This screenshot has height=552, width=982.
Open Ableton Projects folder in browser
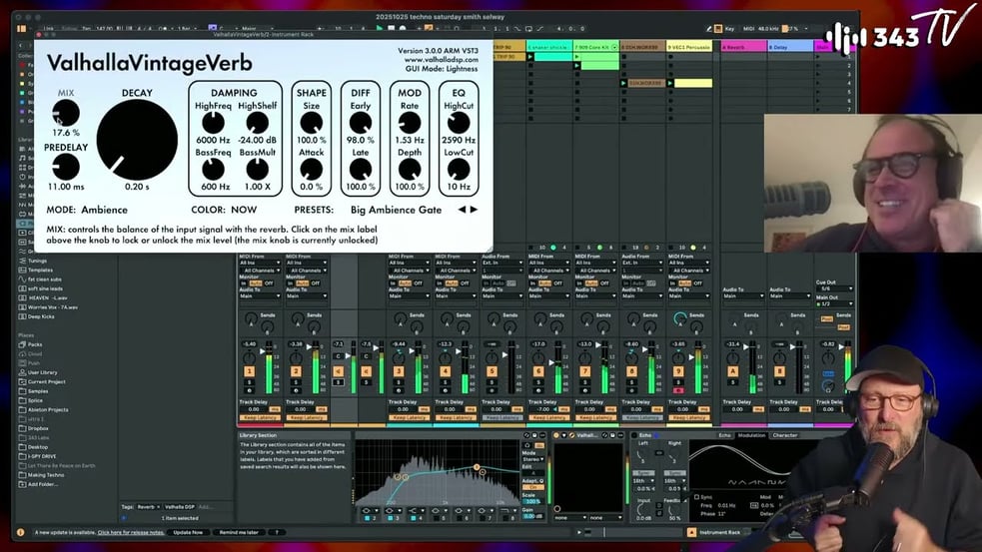tap(48, 410)
